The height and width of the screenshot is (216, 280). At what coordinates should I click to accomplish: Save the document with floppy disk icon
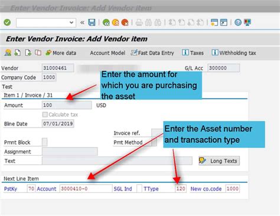pos(92,22)
